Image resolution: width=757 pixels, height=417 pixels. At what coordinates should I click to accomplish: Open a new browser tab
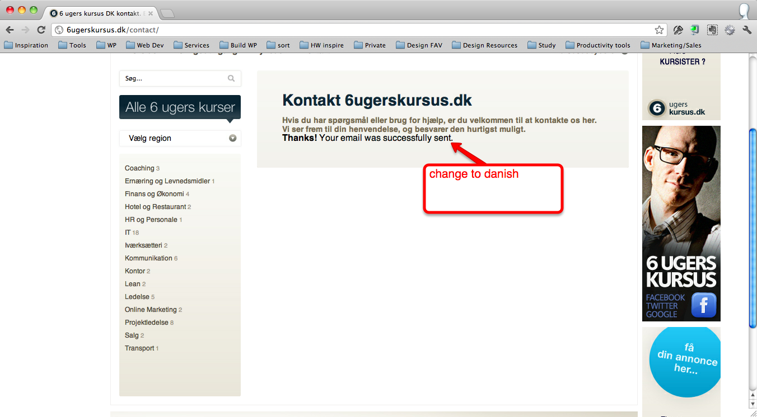point(167,13)
